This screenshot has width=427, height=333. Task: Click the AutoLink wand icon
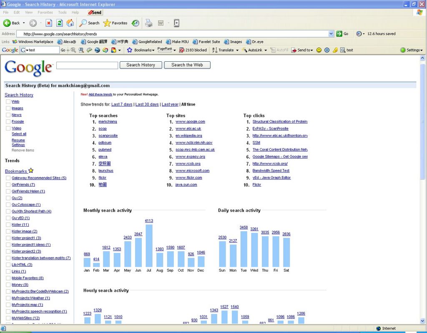click(x=244, y=50)
